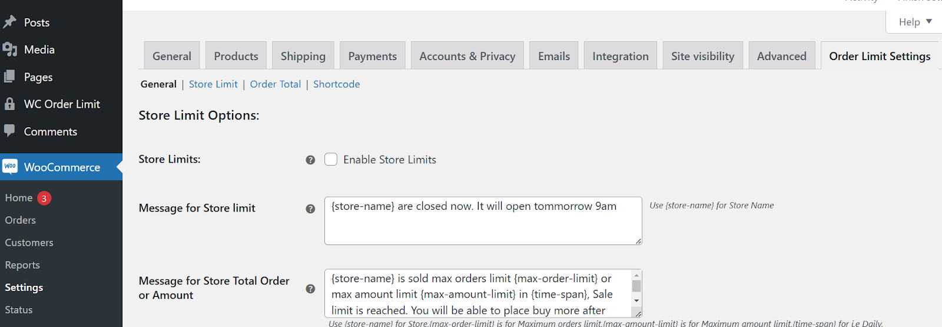The width and height of the screenshot is (942, 327).
Task: Open the Store Limit subsection link
Action: point(213,84)
